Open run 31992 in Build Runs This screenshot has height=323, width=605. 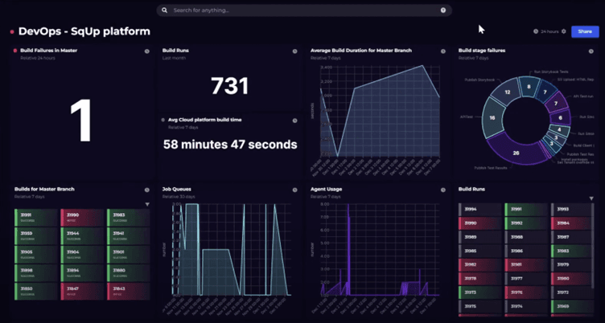pos(526,223)
